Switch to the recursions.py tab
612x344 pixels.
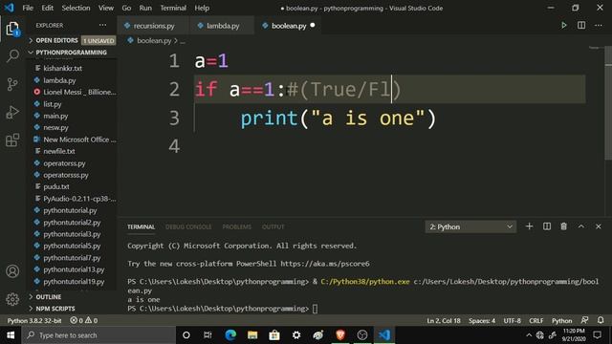pos(153,26)
